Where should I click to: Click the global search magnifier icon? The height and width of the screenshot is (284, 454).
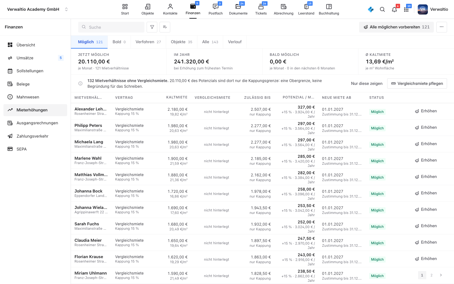click(382, 9)
